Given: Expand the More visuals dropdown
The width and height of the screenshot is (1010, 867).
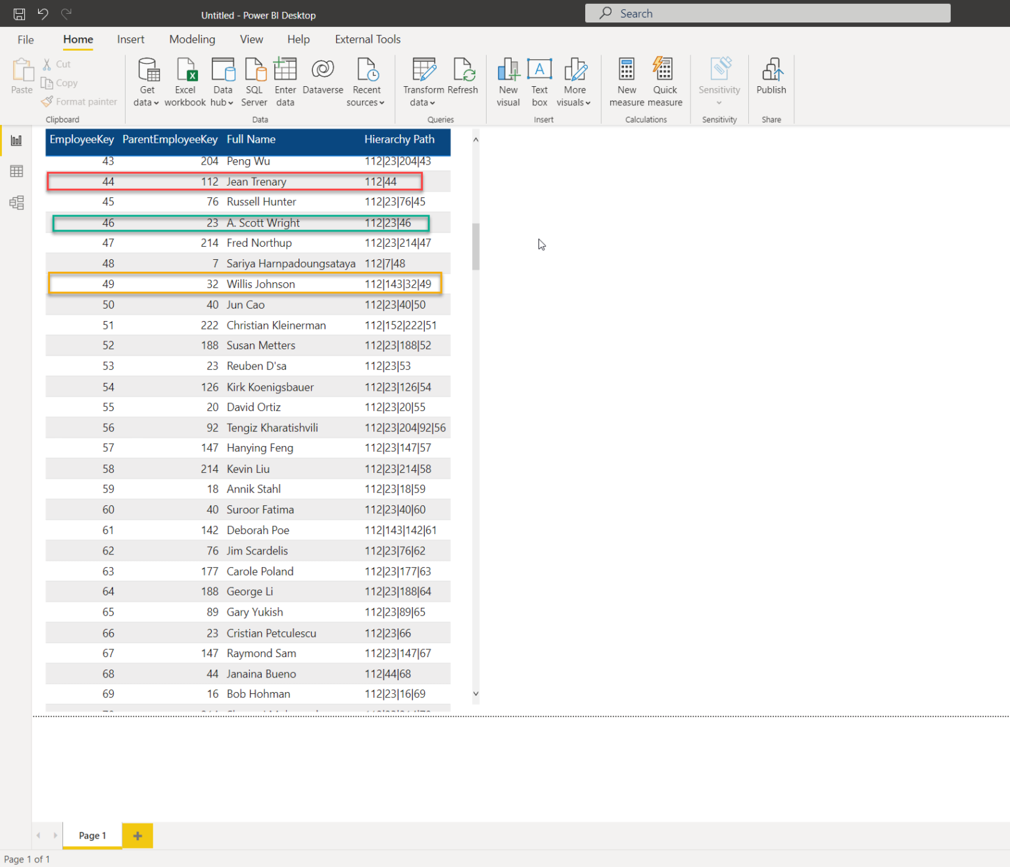Looking at the screenshot, I should pos(574,103).
